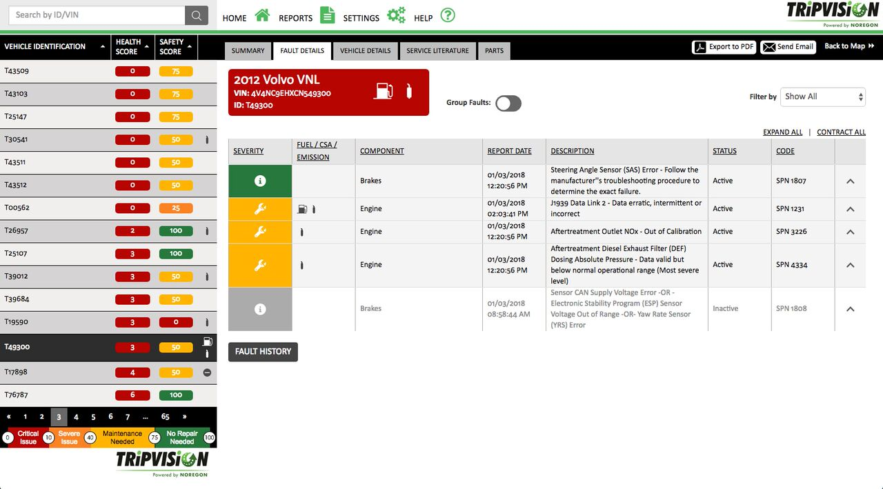Click the yellow wrench icon for SPN 3226
The height and width of the screenshot is (489, 883).
click(260, 232)
